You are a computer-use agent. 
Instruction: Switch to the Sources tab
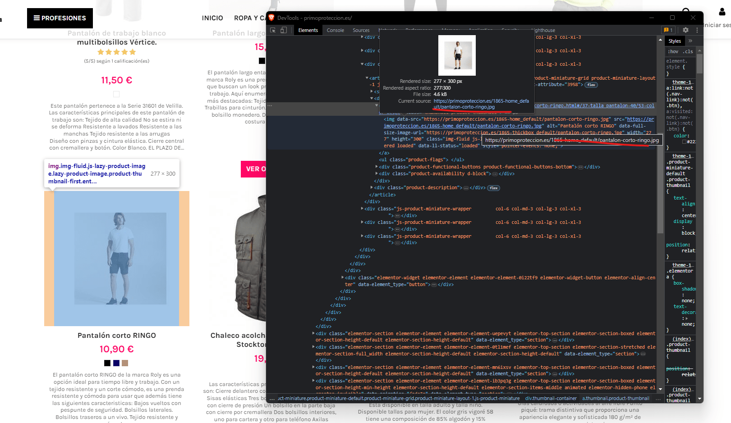(x=361, y=30)
